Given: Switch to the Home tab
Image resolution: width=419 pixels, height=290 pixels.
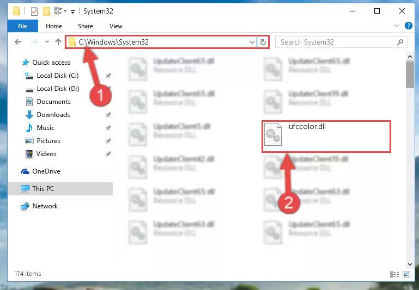Looking at the screenshot, I should tap(54, 26).
